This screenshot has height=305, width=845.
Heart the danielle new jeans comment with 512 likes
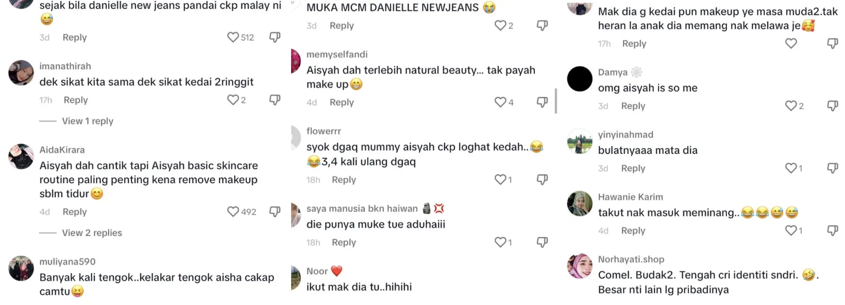[x=233, y=37]
